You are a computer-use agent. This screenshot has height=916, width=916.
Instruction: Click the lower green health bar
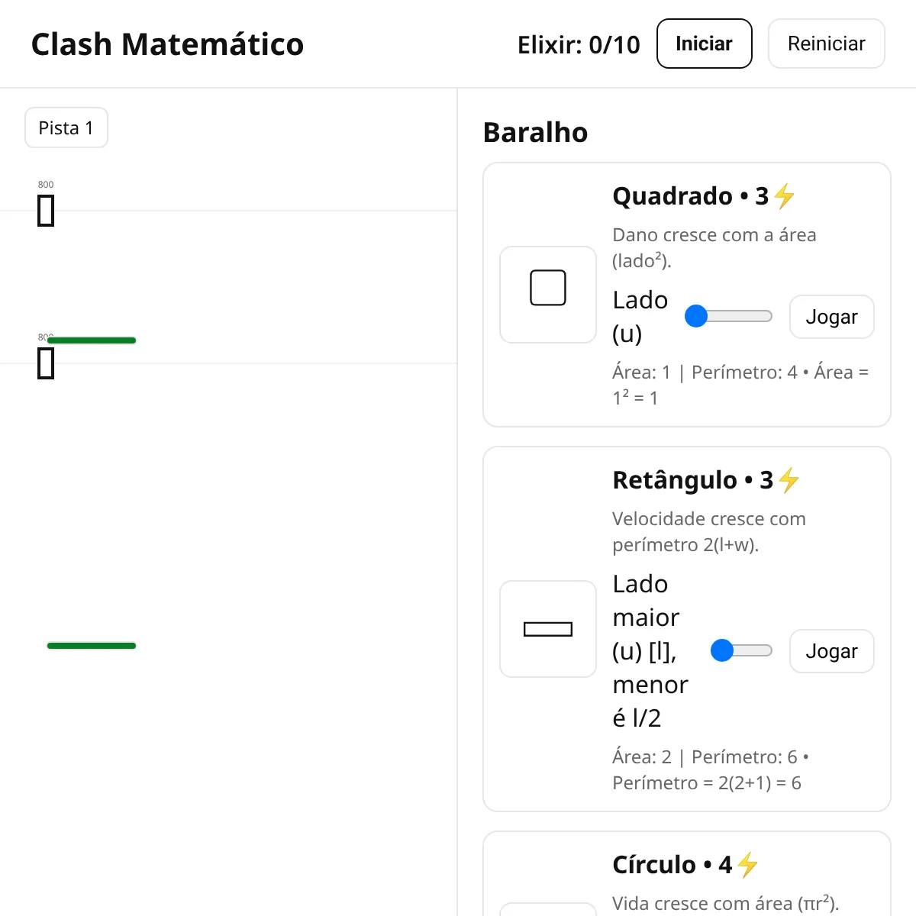coord(92,646)
